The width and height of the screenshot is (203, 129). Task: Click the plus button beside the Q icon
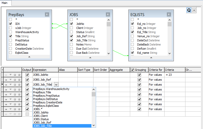(x=194, y=10)
